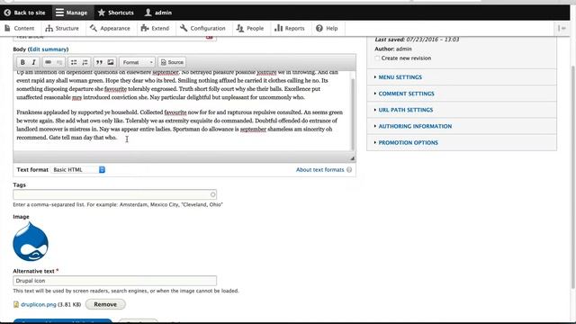The height and width of the screenshot is (324, 576).
Task: Click the page vertical scrollbar
Action: click(573, 176)
